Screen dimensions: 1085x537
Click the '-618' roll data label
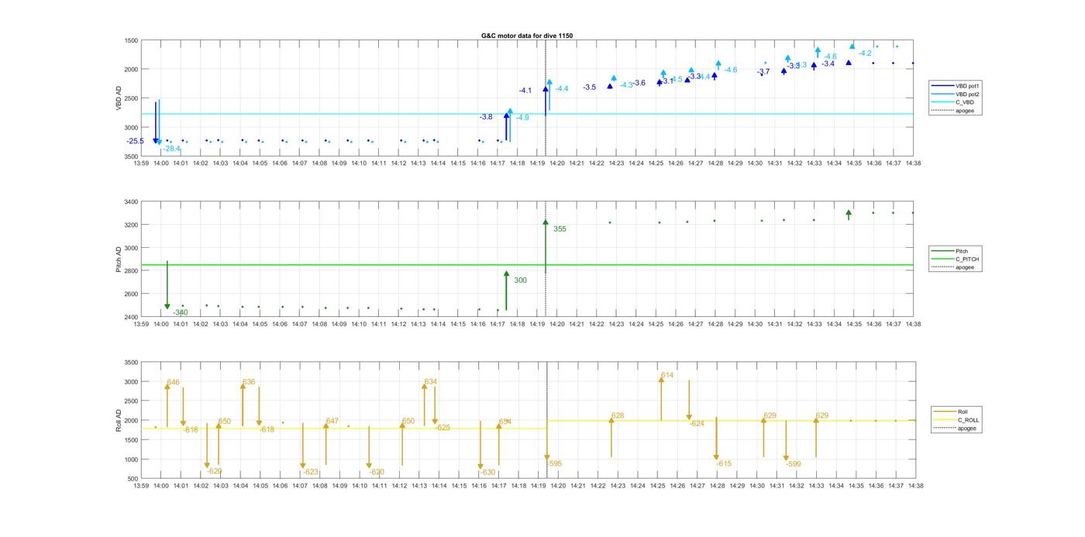click(267, 429)
